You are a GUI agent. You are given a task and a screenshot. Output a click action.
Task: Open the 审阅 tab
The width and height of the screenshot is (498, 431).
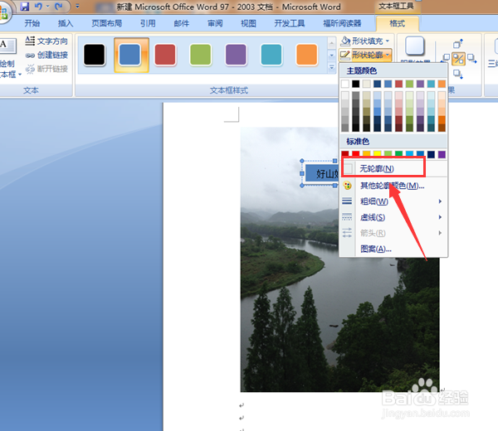pyautogui.click(x=215, y=23)
